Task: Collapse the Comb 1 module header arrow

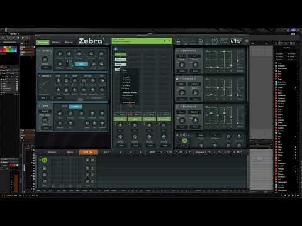Action: click(39, 106)
